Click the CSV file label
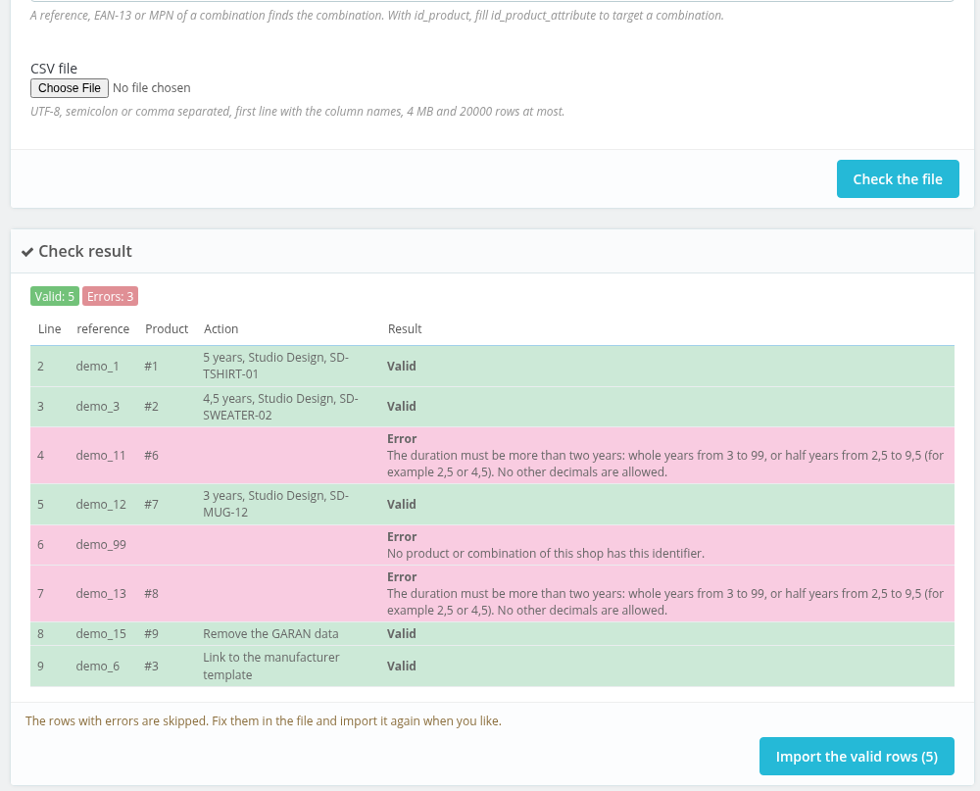This screenshot has width=980, height=791. (x=54, y=69)
